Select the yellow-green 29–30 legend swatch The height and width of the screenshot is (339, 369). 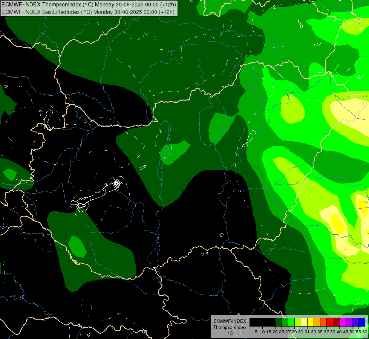click(297, 322)
